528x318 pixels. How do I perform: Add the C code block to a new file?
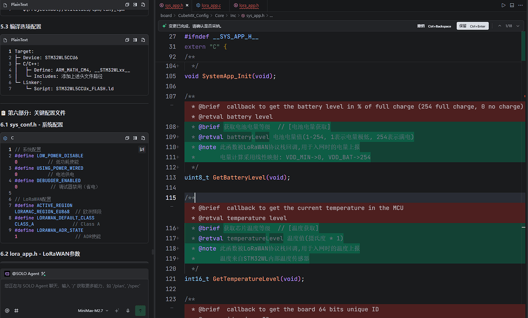(x=143, y=138)
